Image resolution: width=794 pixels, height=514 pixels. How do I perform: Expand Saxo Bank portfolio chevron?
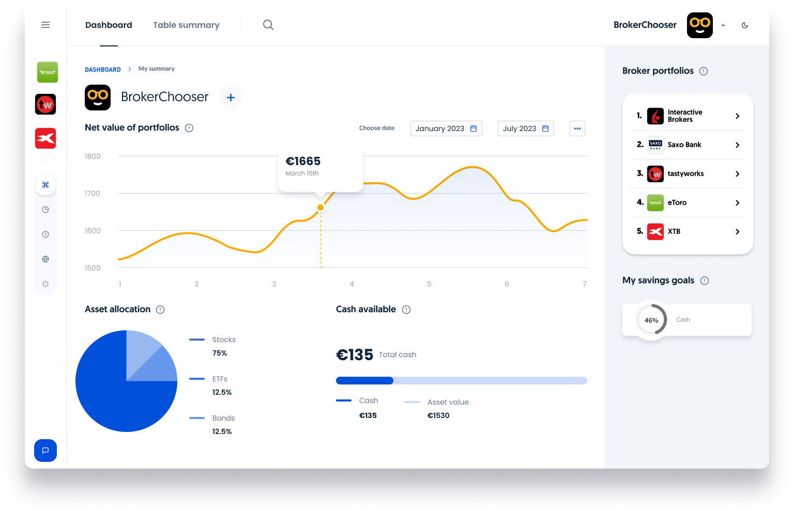coord(738,145)
